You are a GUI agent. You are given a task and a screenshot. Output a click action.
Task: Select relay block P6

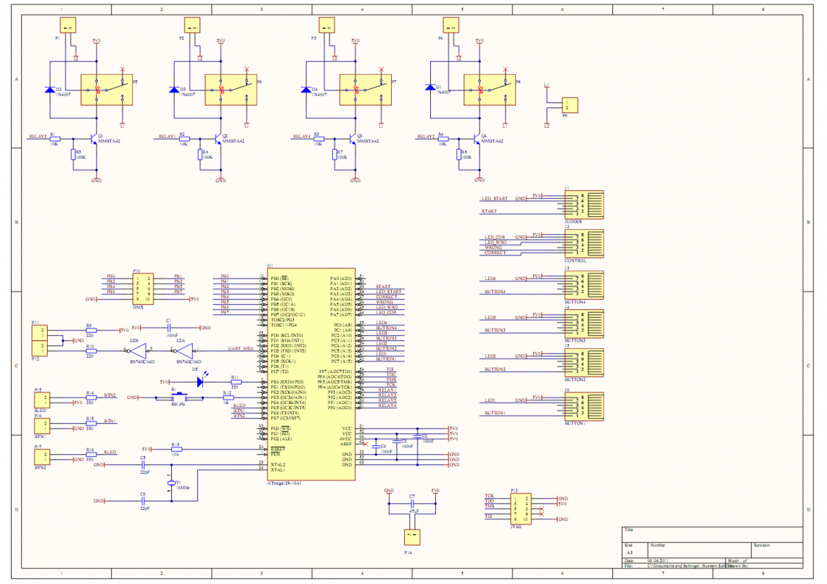[231, 90]
